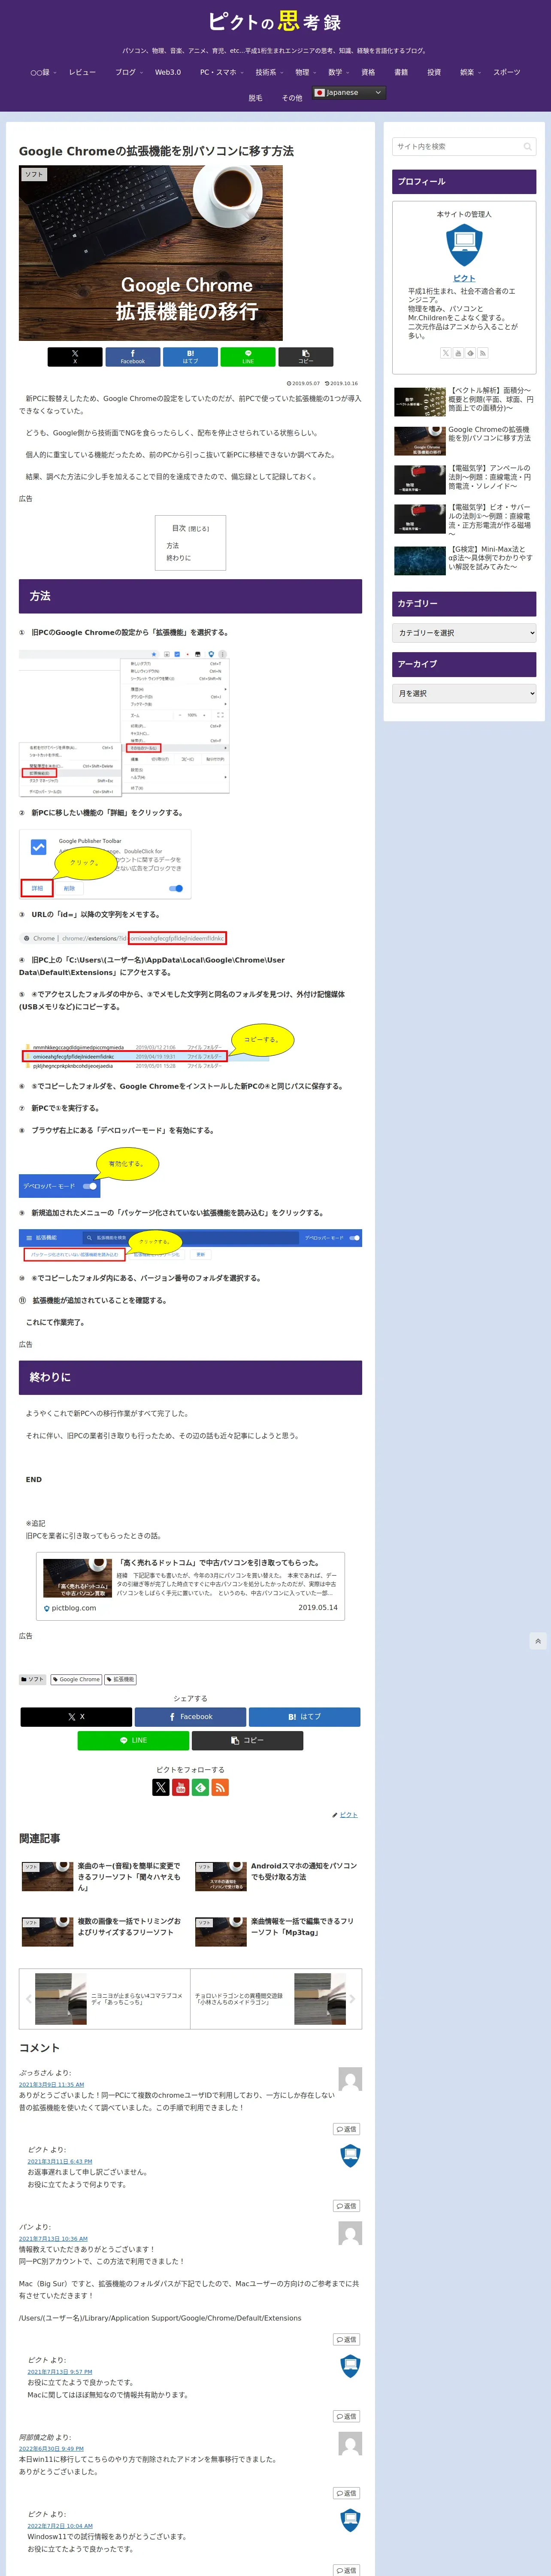This screenshot has width=551, height=2576.
Task: Open ベクトル解析 面積分 sidebar article thumbnail
Action: [x=420, y=401]
